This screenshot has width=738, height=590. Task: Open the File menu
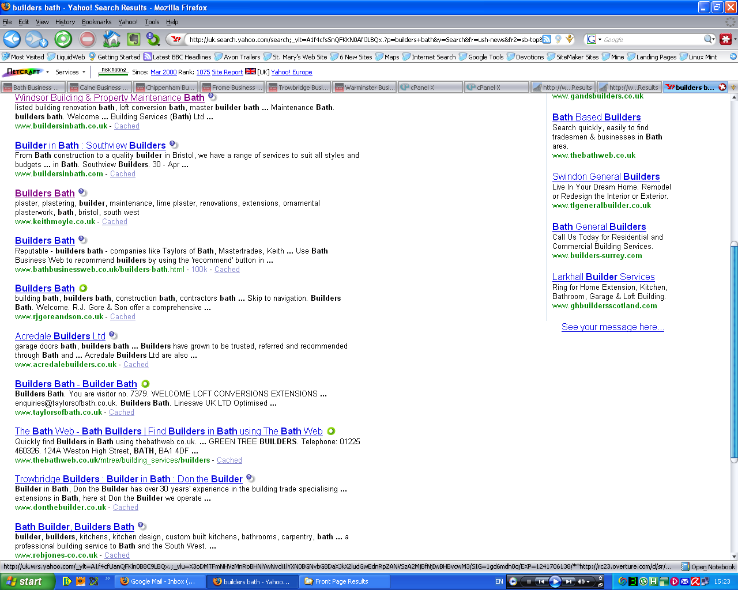(x=7, y=22)
